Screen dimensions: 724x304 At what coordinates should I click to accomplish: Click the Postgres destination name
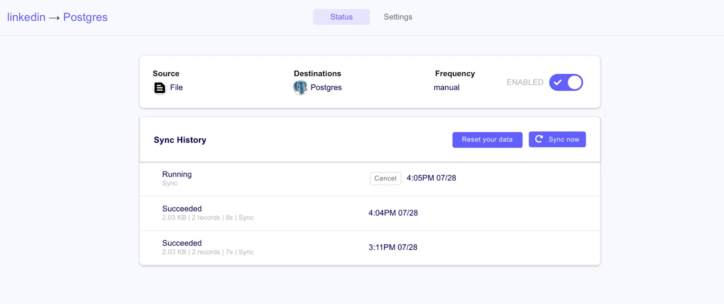point(326,88)
